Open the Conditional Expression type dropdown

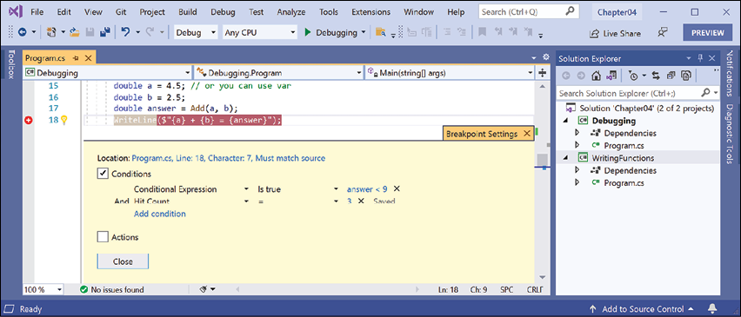[x=191, y=188]
